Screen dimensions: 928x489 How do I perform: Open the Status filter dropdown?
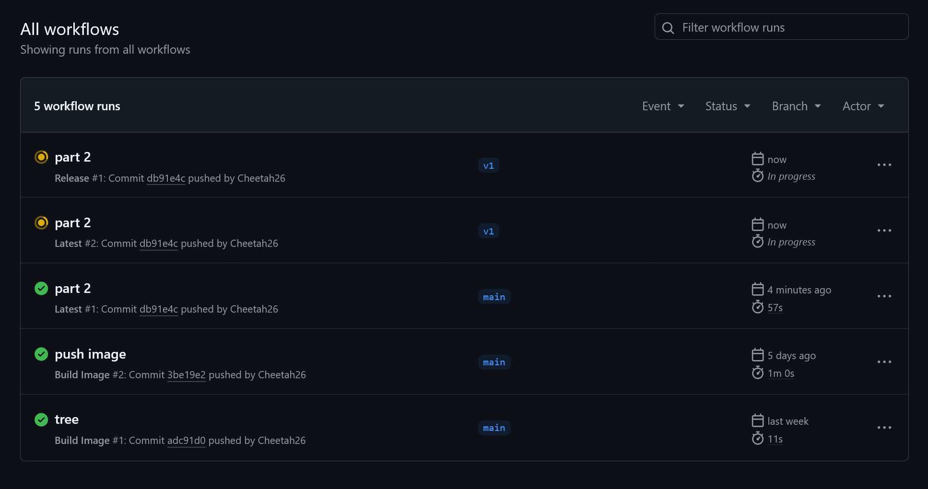click(728, 106)
